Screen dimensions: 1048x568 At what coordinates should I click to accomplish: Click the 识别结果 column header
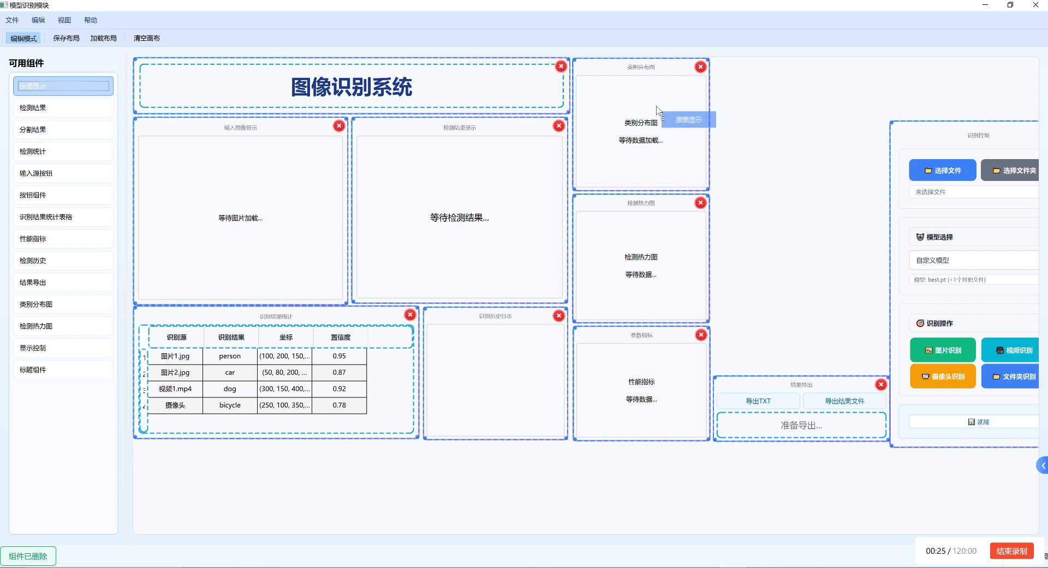(x=231, y=337)
